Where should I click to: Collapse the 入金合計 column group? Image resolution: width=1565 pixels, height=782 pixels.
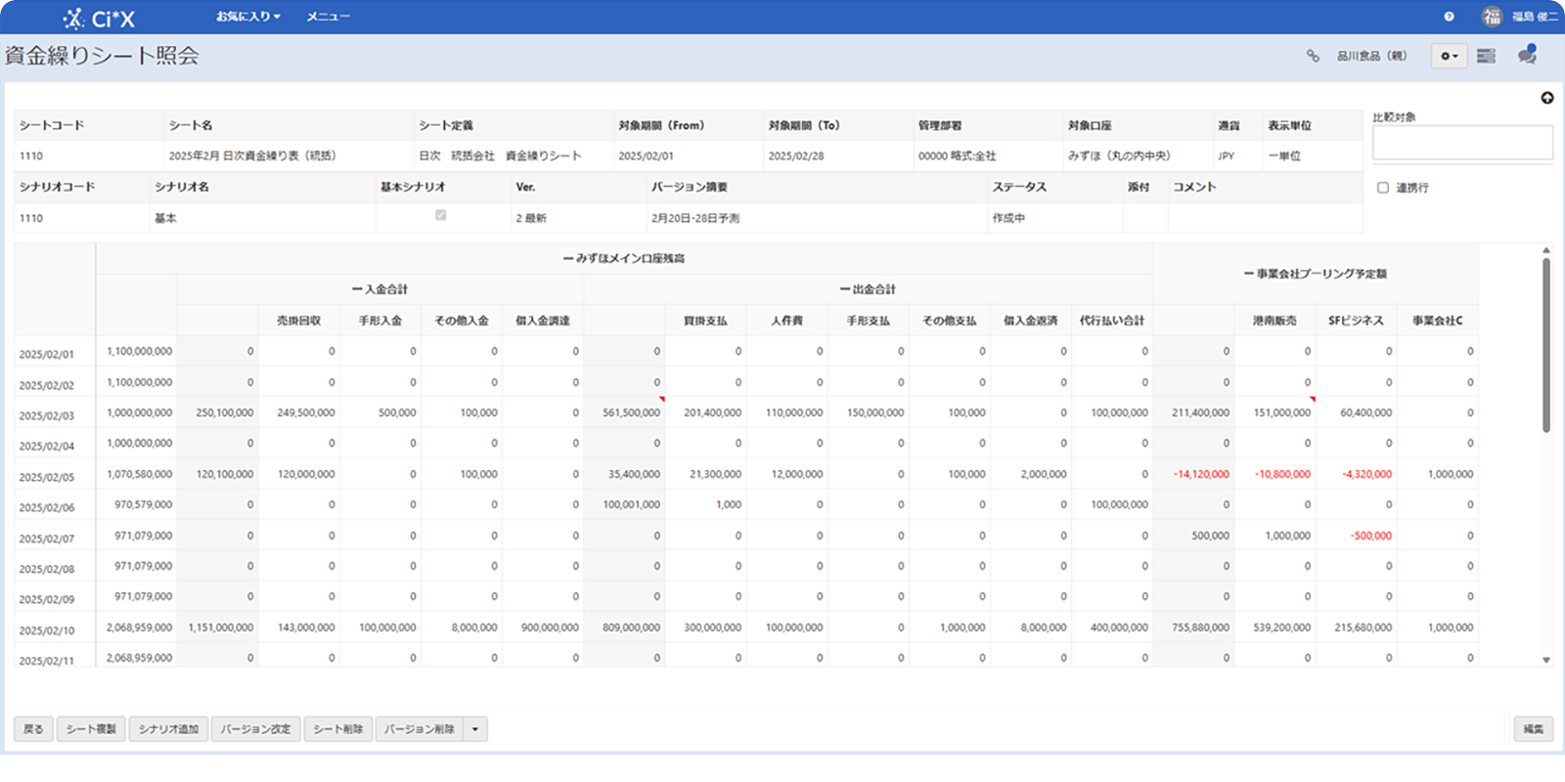[x=357, y=289]
